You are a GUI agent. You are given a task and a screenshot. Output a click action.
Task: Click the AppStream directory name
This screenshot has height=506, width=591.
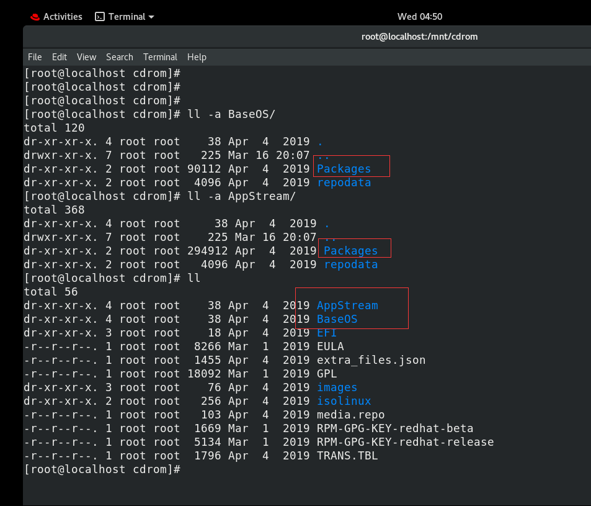[347, 305]
